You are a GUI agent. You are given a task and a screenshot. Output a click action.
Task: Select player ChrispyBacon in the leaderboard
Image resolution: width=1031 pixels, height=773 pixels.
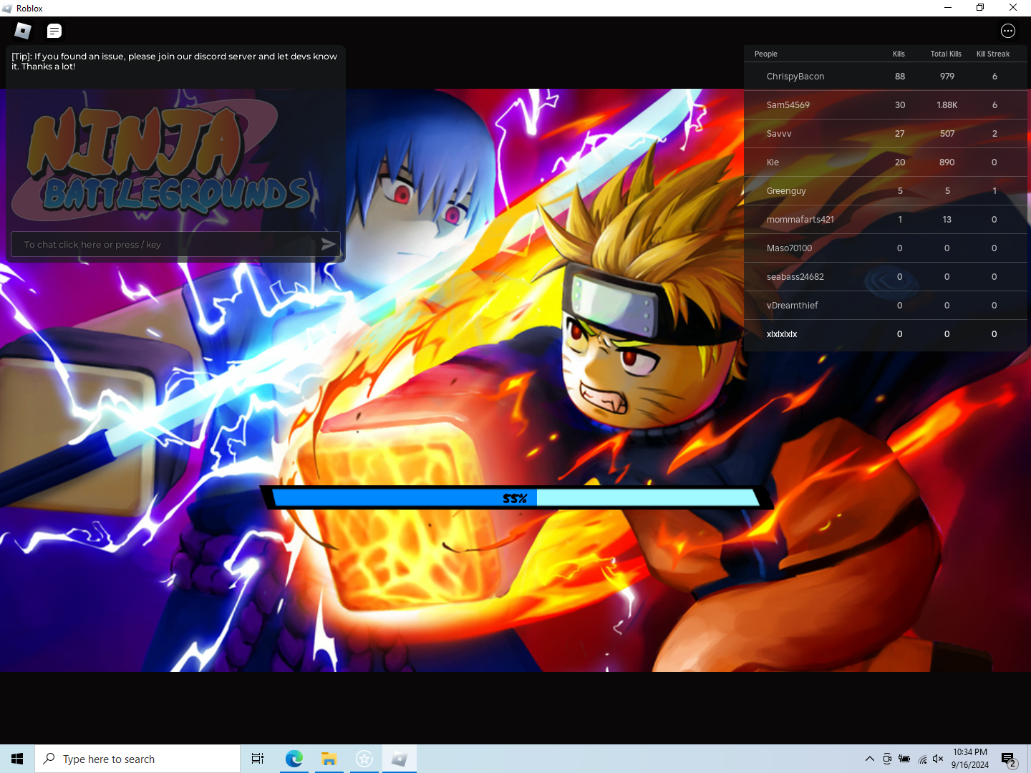pos(886,76)
